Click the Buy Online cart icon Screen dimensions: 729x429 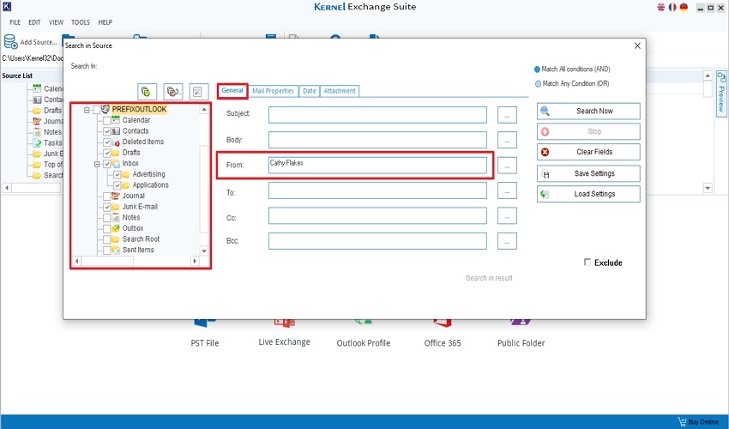click(682, 421)
